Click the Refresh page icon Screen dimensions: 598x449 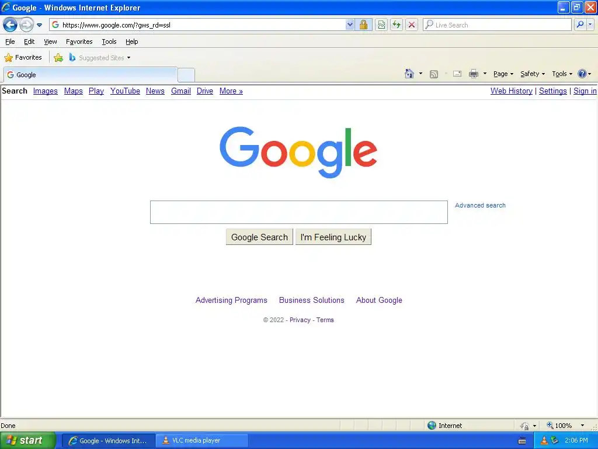[x=397, y=25]
